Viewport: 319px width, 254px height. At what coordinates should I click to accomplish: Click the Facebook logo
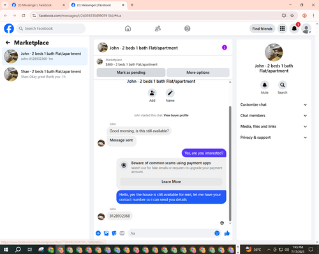(9, 29)
